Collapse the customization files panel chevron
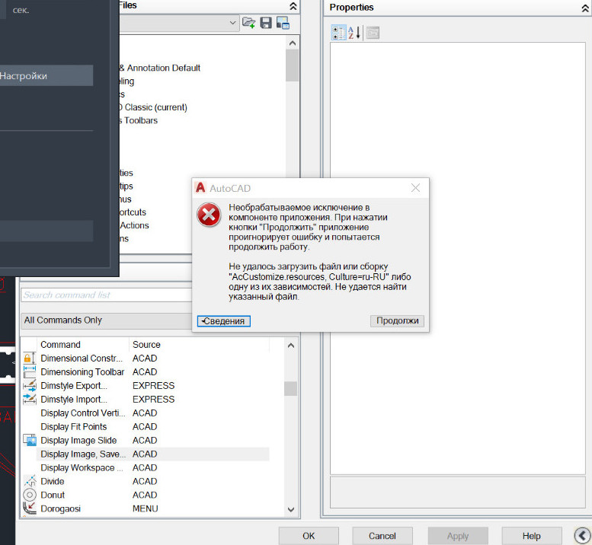Image resolution: width=592 pixels, height=545 pixels. click(x=293, y=5)
